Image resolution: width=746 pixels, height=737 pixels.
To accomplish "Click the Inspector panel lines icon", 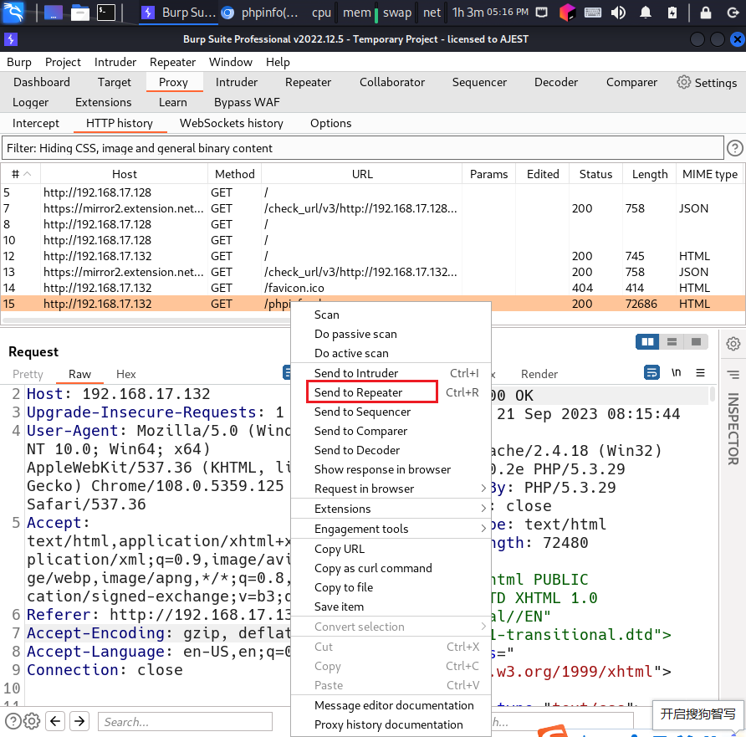I will pyautogui.click(x=733, y=375).
